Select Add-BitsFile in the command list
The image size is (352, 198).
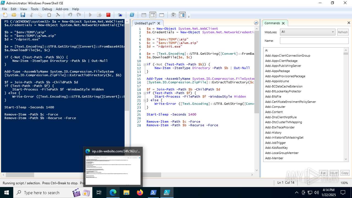[273, 97]
